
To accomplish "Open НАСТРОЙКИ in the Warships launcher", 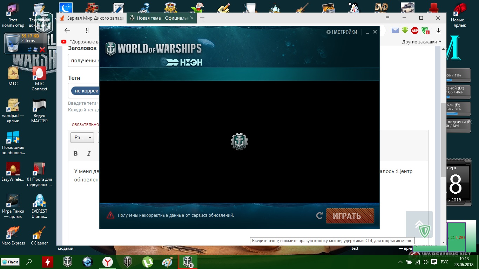I will click(x=342, y=32).
